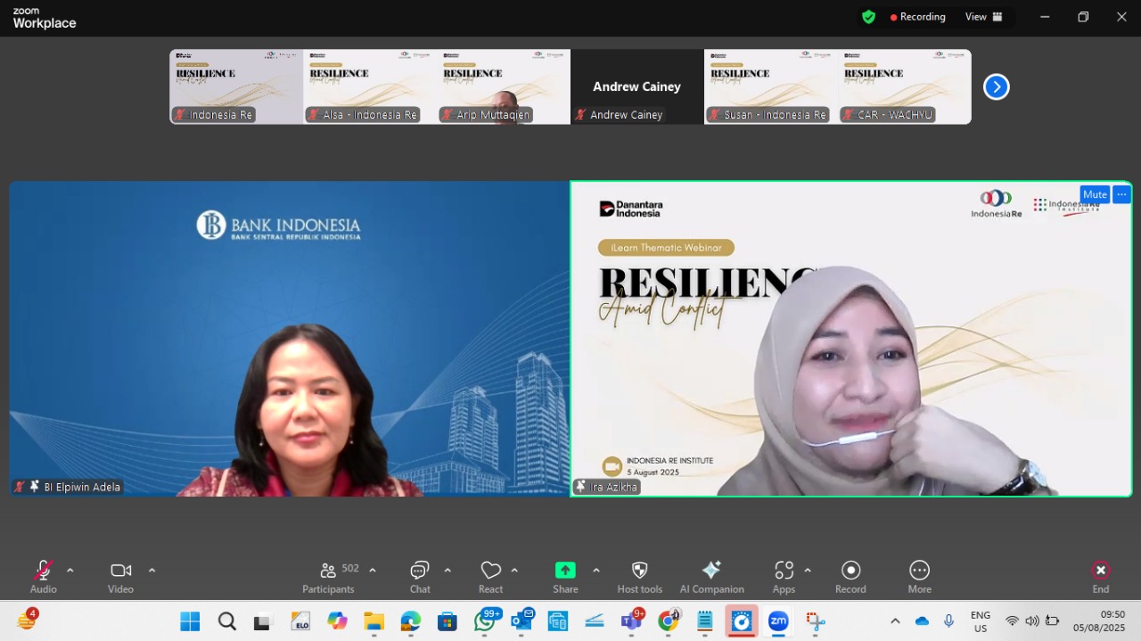Show next participants with blue arrow

(996, 86)
